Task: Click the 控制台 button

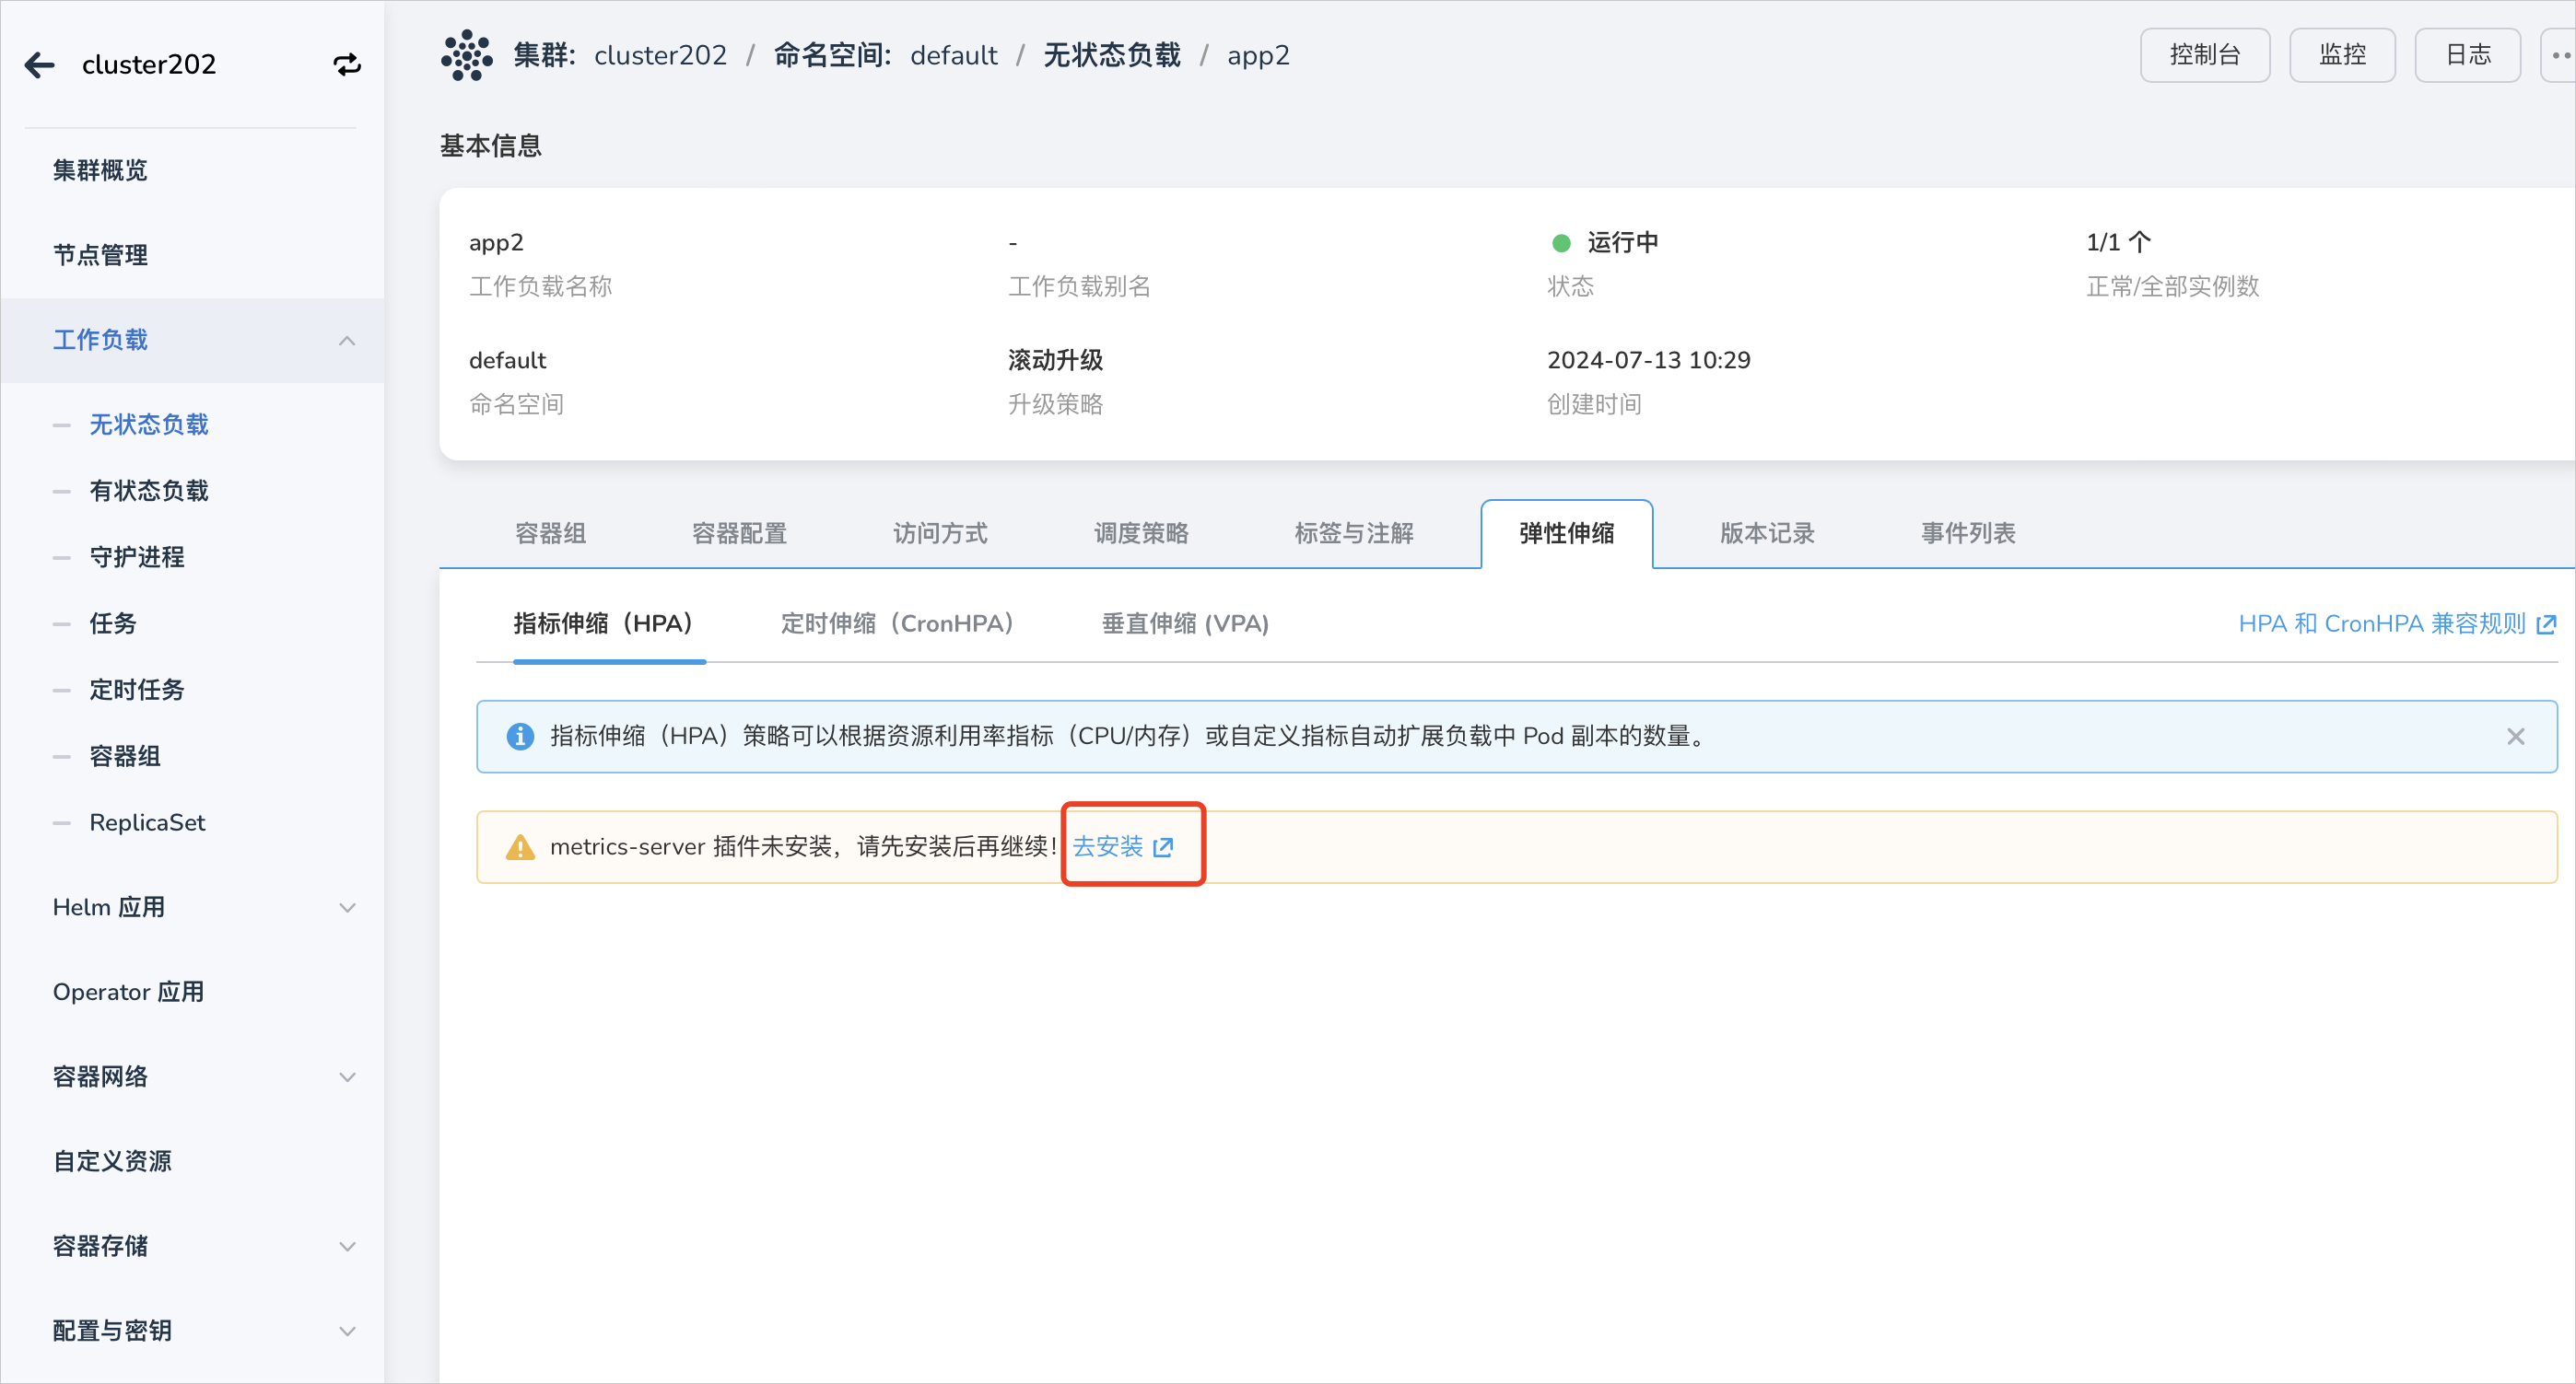Action: 2205,55
